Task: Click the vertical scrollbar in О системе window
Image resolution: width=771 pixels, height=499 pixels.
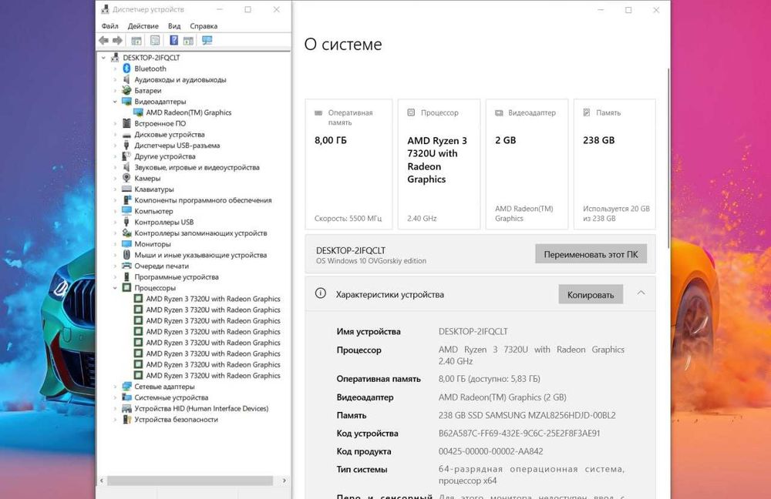Action: 668,158
